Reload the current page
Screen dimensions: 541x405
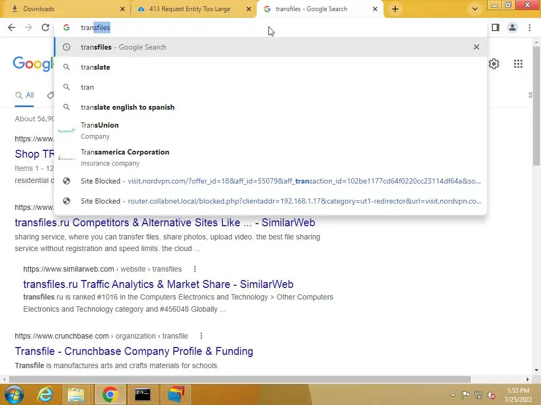(x=45, y=27)
